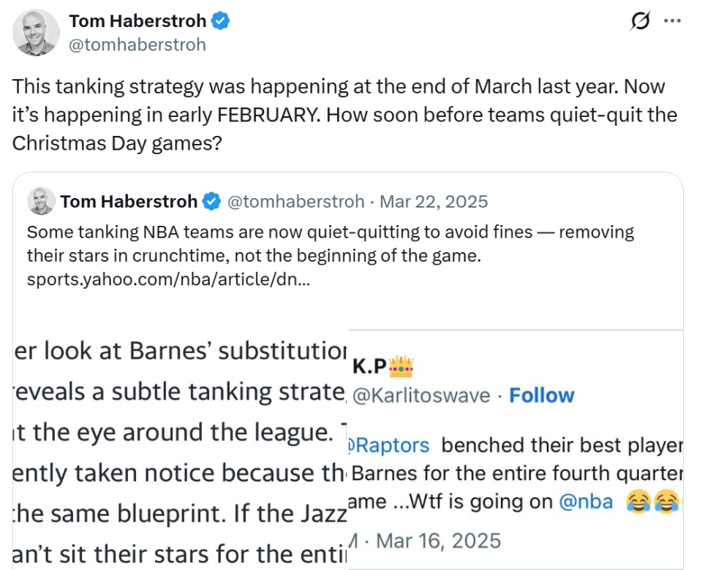The width and height of the screenshot is (702, 570).
Task: Click the main tweet text about tanking strategy
Action: coord(344,115)
